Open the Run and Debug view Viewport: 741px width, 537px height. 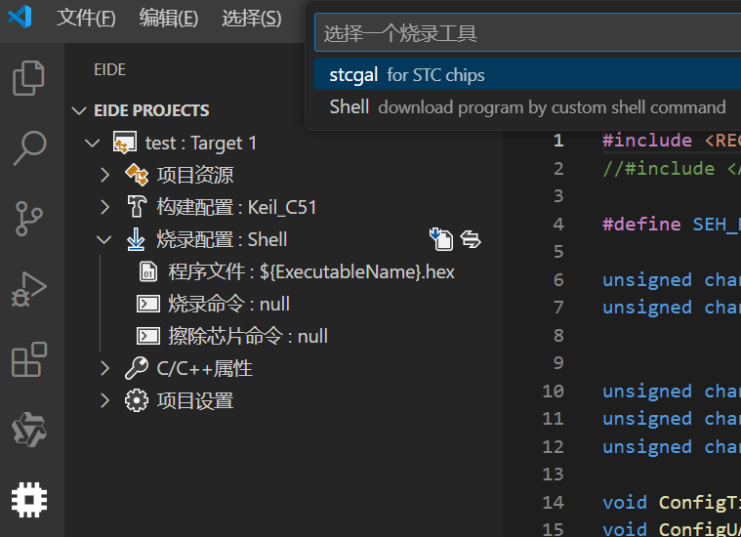coord(29,289)
